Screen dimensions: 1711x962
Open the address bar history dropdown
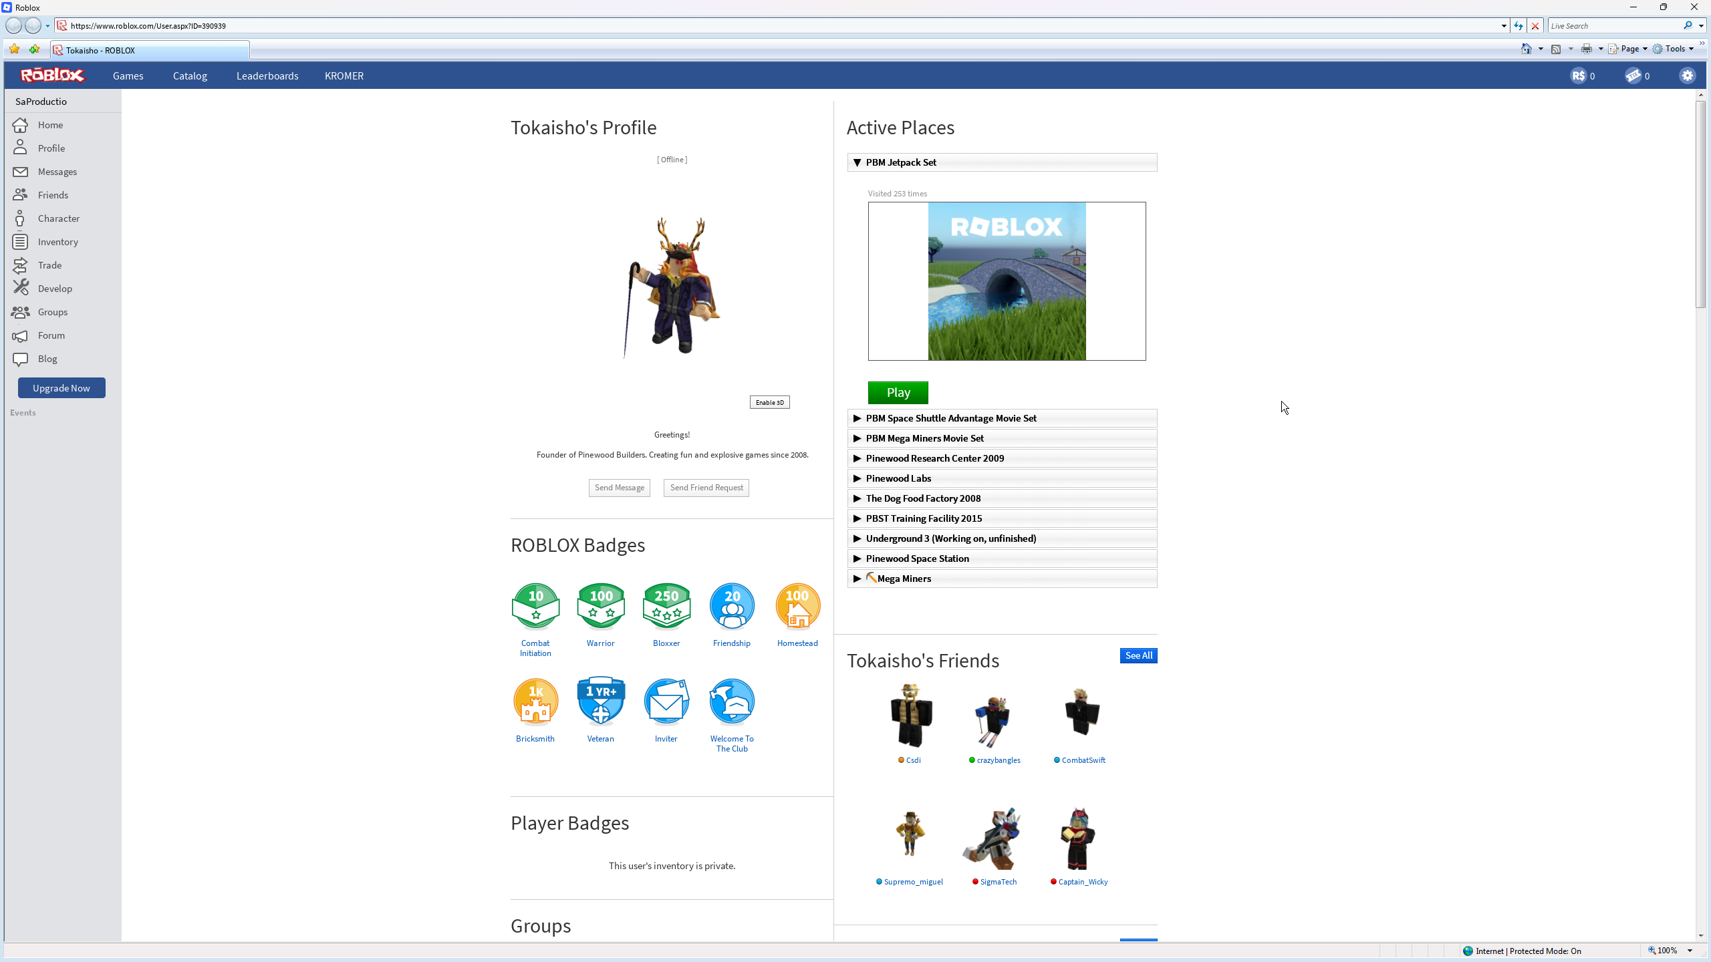point(1504,26)
